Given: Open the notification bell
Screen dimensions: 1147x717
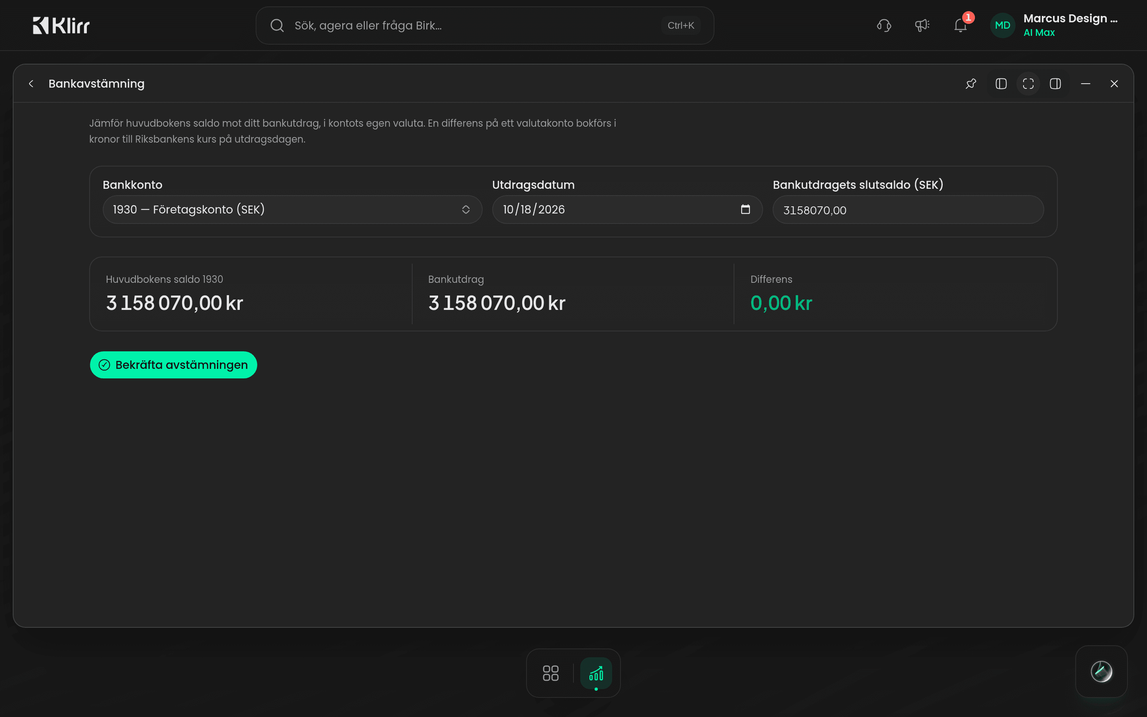Looking at the screenshot, I should [960, 25].
